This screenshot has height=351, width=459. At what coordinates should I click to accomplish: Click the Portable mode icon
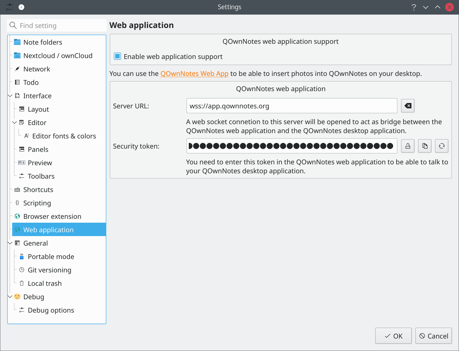(22, 256)
